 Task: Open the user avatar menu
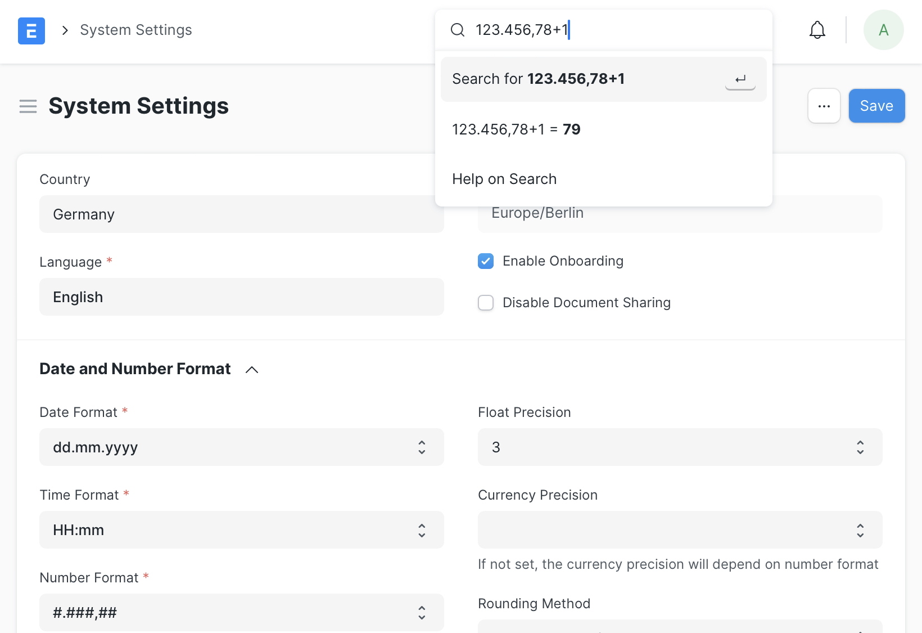pos(883,30)
